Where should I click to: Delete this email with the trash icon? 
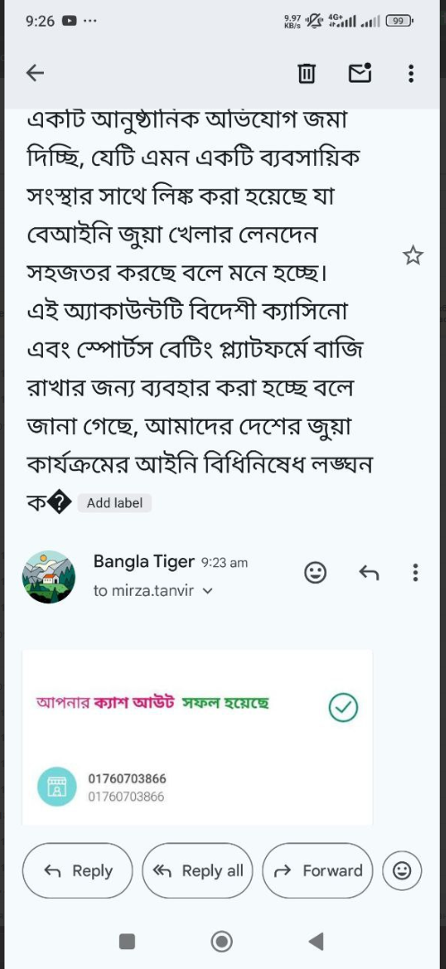click(x=306, y=74)
